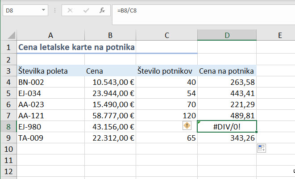Select row 9 header

point(8,138)
